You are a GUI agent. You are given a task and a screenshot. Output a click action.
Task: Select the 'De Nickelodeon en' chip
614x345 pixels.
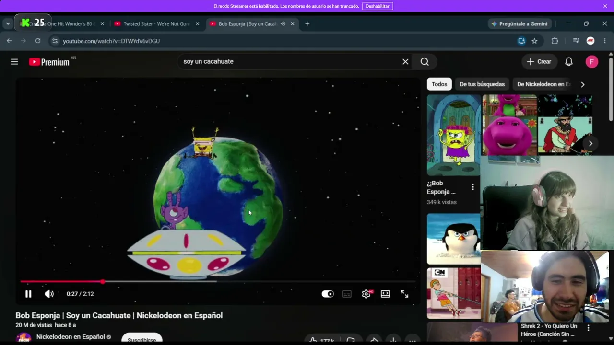[x=543, y=84]
